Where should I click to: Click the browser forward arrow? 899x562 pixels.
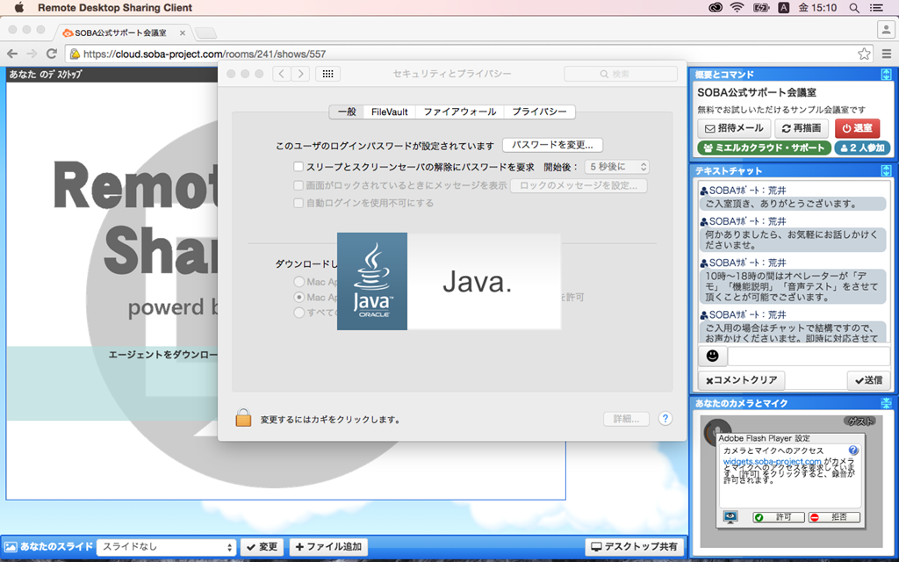(x=32, y=54)
